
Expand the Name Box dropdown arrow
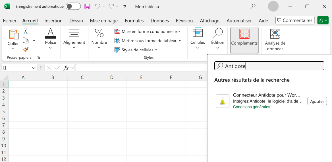(34, 68)
